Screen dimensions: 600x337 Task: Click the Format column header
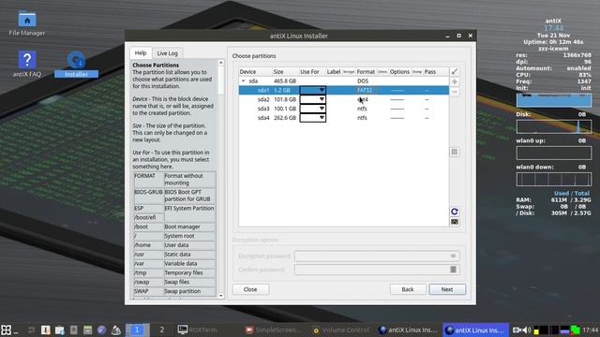[x=366, y=72]
